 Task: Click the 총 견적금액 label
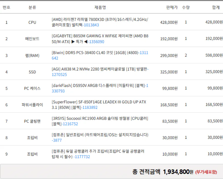pos(146,172)
